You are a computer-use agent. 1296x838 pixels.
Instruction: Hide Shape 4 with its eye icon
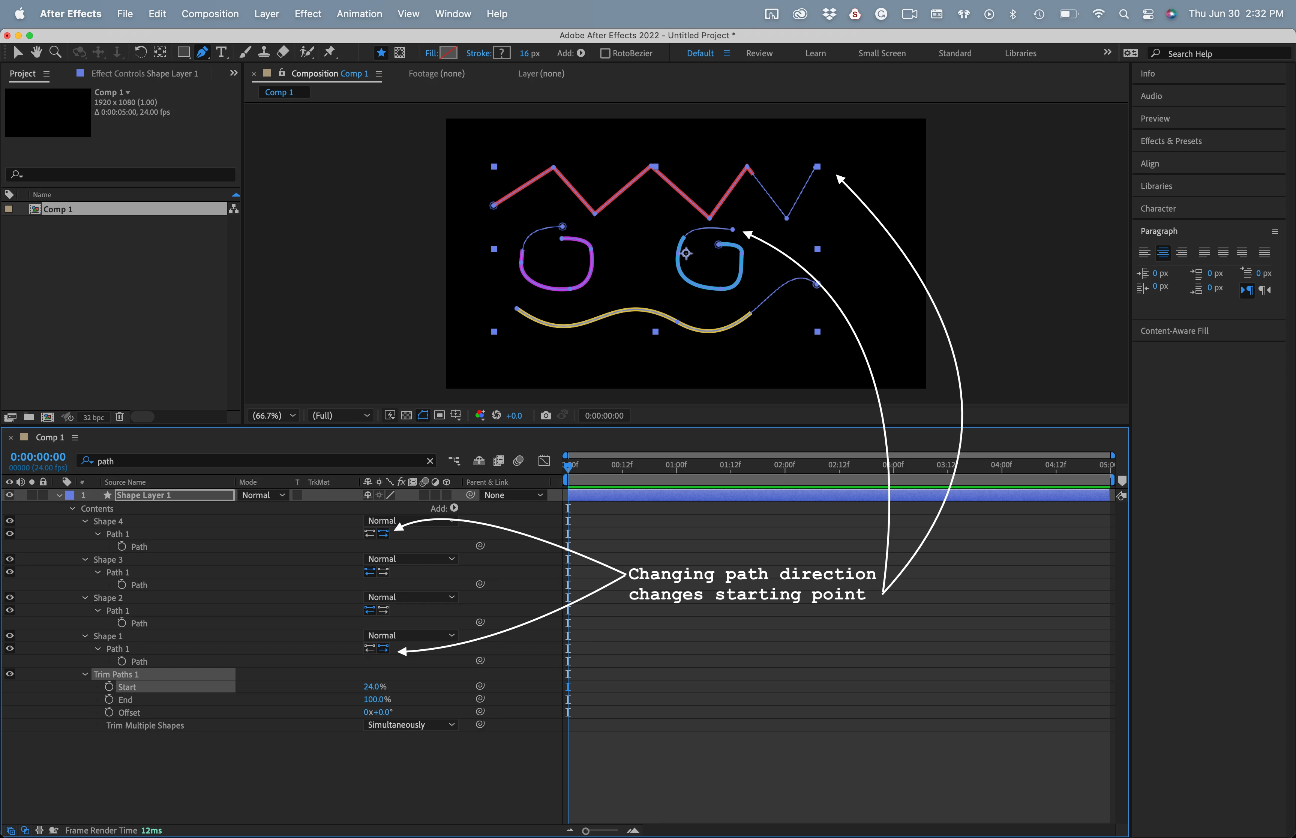(9, 521)
